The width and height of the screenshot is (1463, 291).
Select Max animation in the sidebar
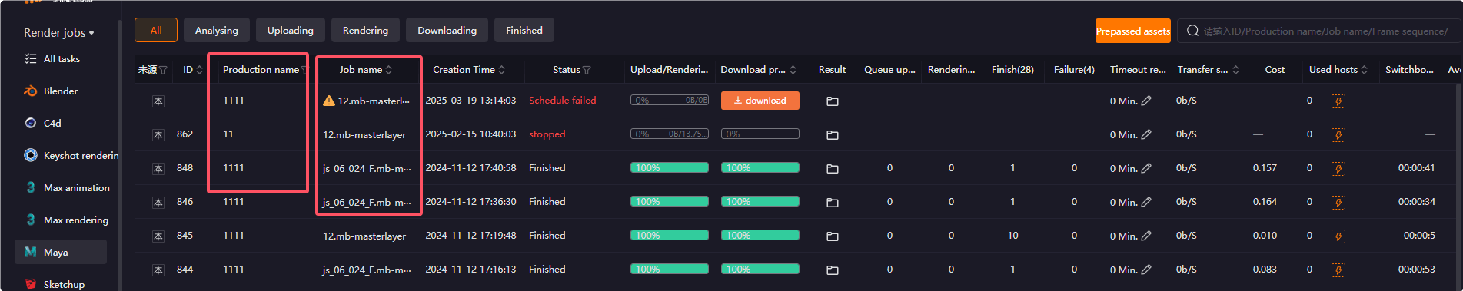click(x=68, y=187)
